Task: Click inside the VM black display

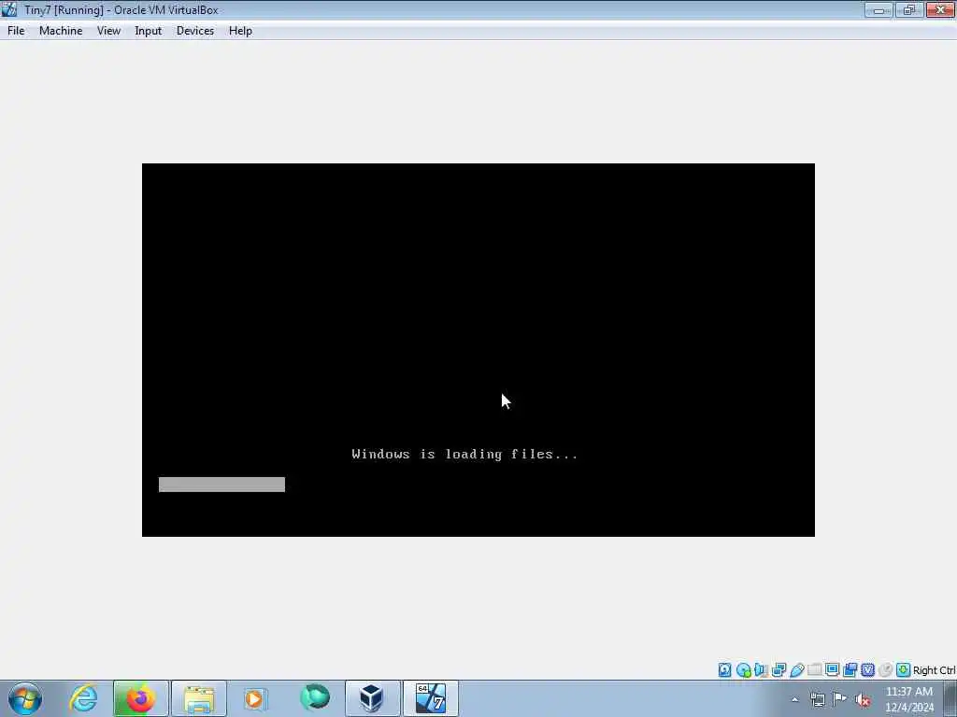Action: tap(478, 349)
